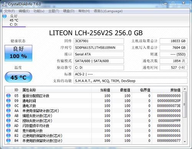Open the 主题(T) menu
Viewport: 192px width, 149px height.
coord(54,11)
